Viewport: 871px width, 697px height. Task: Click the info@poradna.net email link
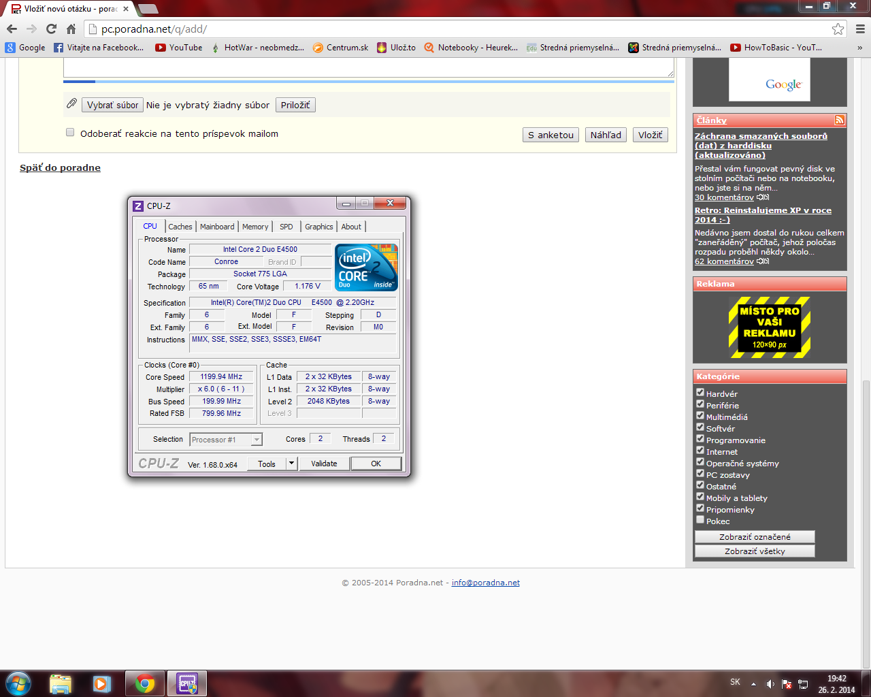click(486, 583)
